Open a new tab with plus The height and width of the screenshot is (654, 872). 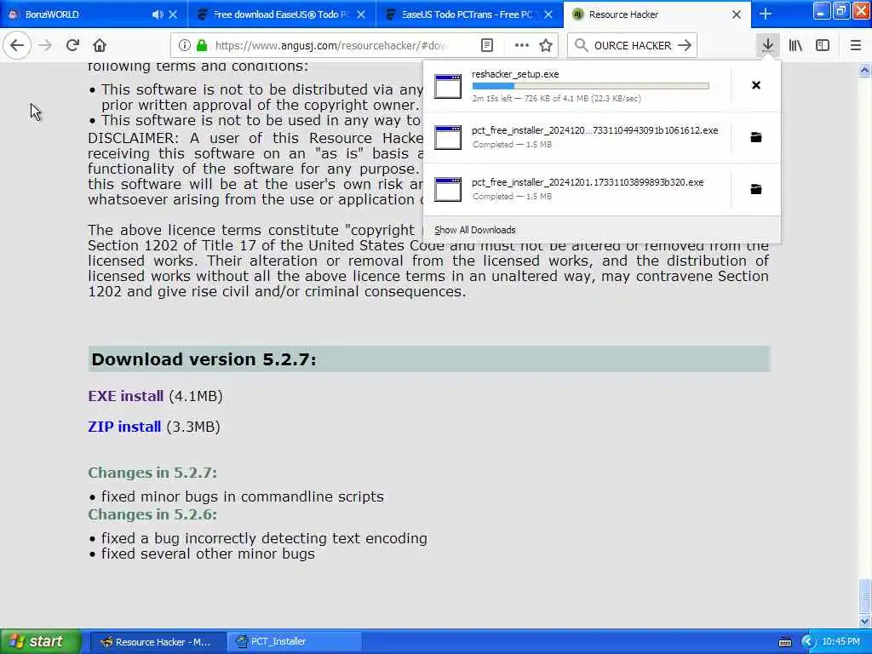click(766, 14)
